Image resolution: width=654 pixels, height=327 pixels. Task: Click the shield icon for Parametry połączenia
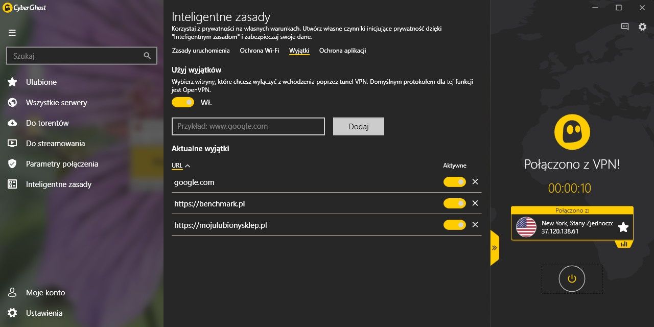12,163
